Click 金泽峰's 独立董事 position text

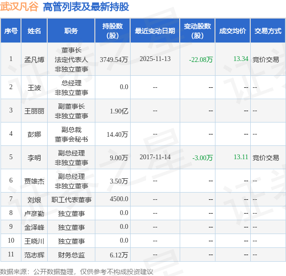[71, 227]
